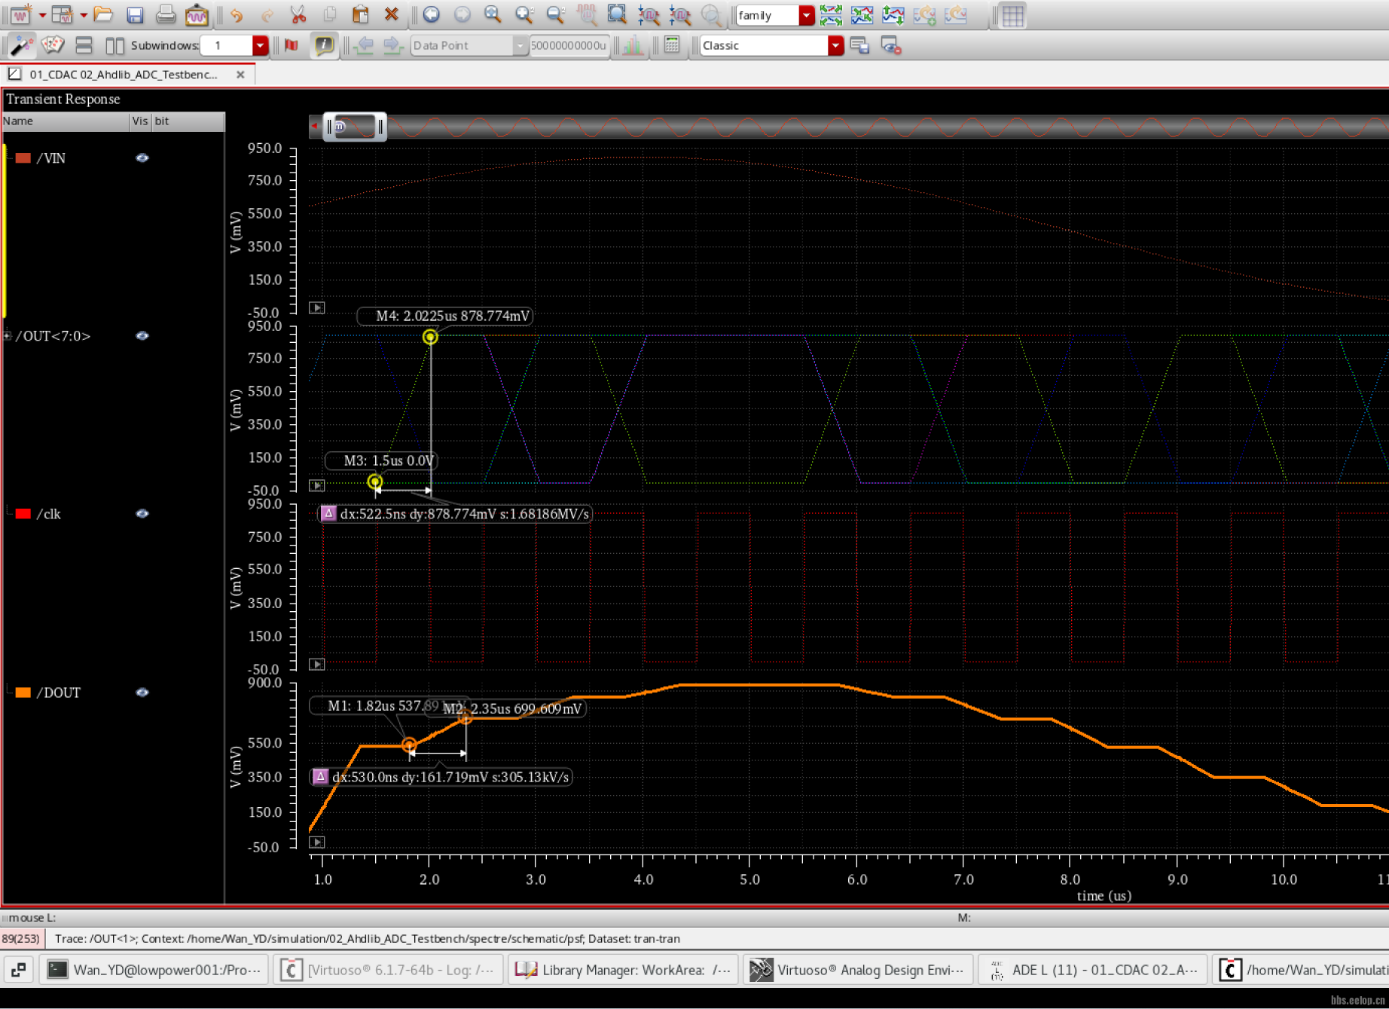
Task: Arrange subwindows in horizontal stack layout
Action: (x=84, y=45)
